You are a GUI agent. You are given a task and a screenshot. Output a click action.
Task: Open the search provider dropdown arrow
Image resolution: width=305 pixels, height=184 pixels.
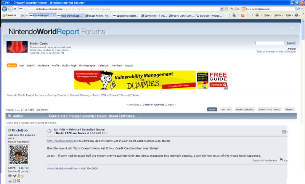[x=302, y=9]
